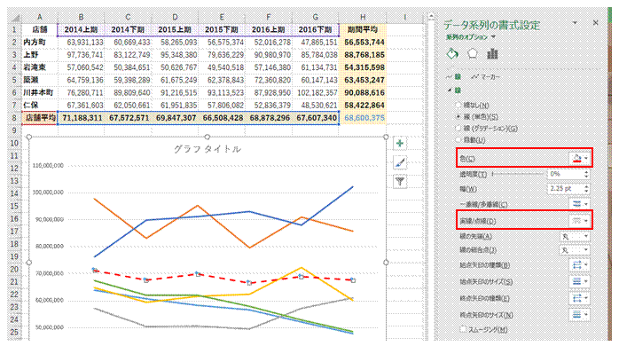
Task: Select the 線なし(N) radio button
Action: 458,105
